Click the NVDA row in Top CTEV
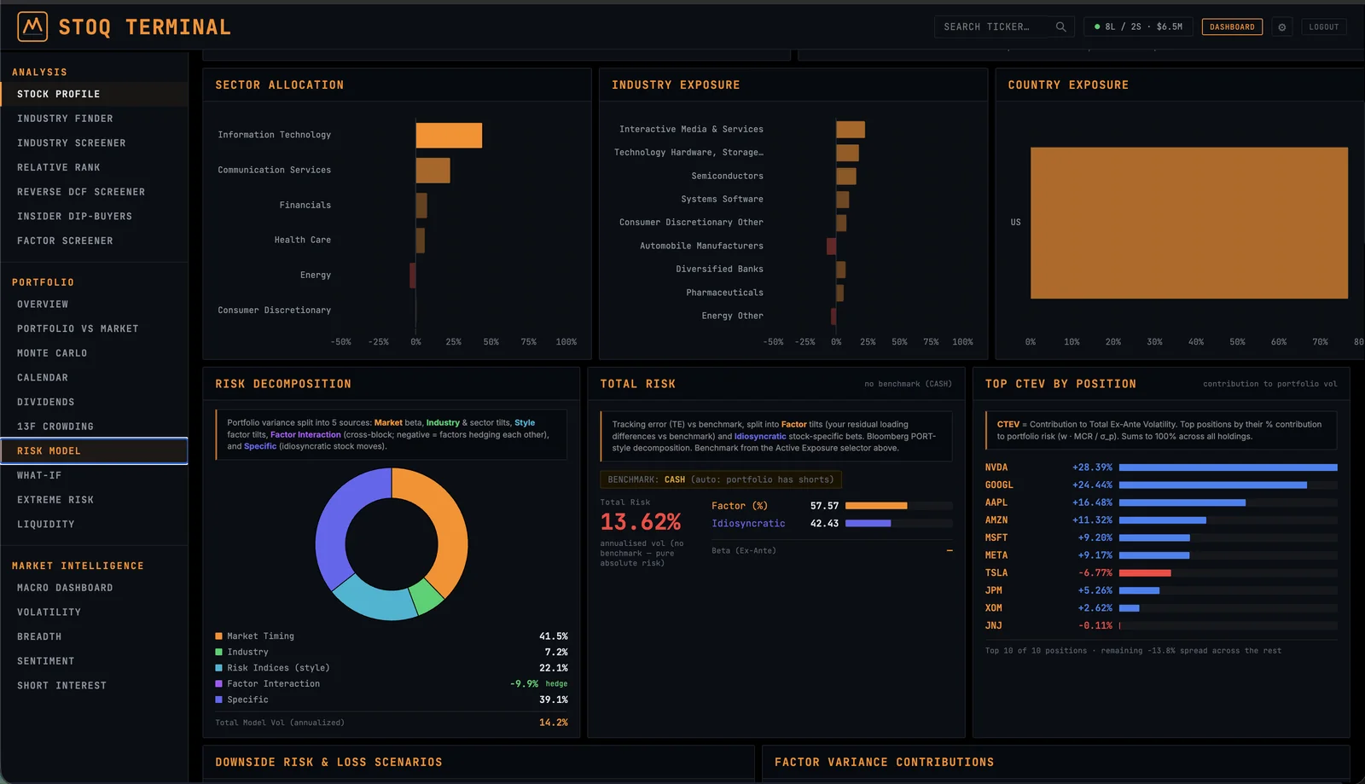Viewport: 1365px width, 784px height. [x=1161, y=467]
